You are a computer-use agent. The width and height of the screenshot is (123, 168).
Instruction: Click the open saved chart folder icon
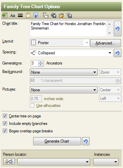[61, 15]
